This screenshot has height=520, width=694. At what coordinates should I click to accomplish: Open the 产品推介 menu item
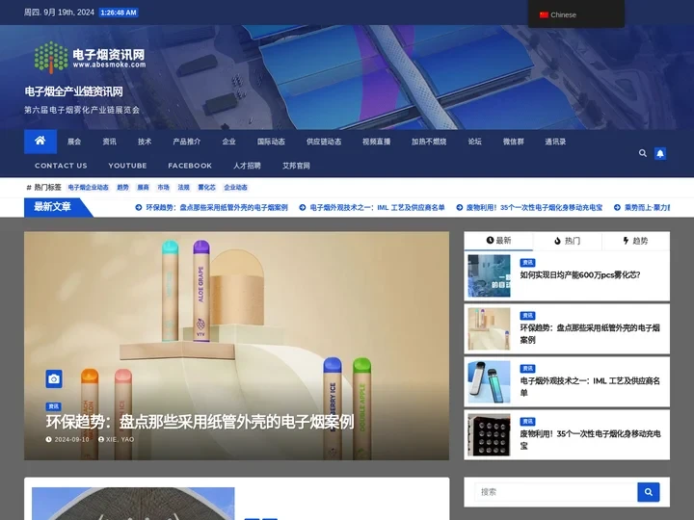point(187,142)
